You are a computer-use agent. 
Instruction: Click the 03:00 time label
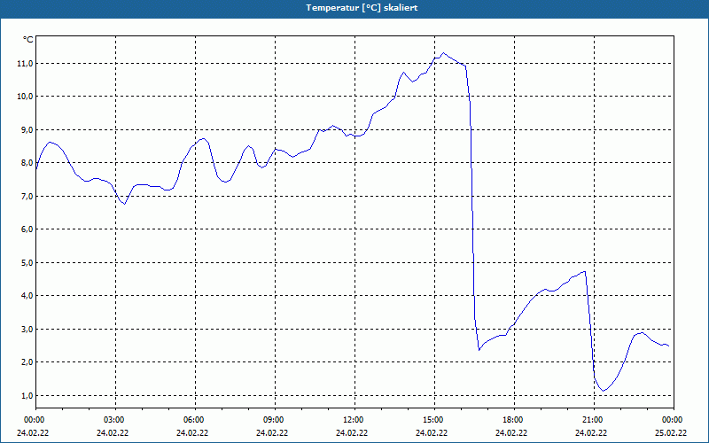[116, 420]
